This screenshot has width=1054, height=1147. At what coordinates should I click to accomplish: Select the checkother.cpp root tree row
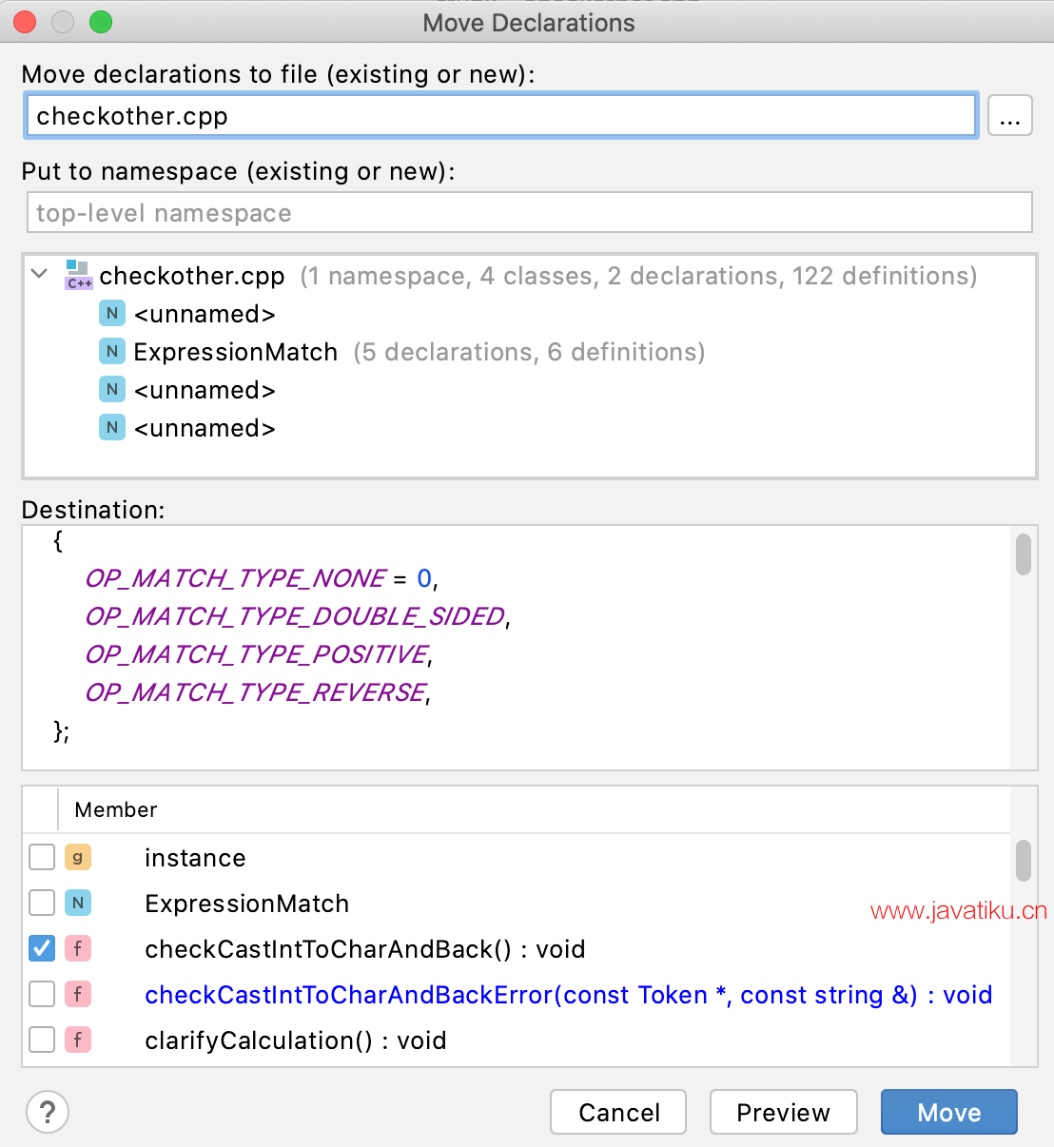530,276
